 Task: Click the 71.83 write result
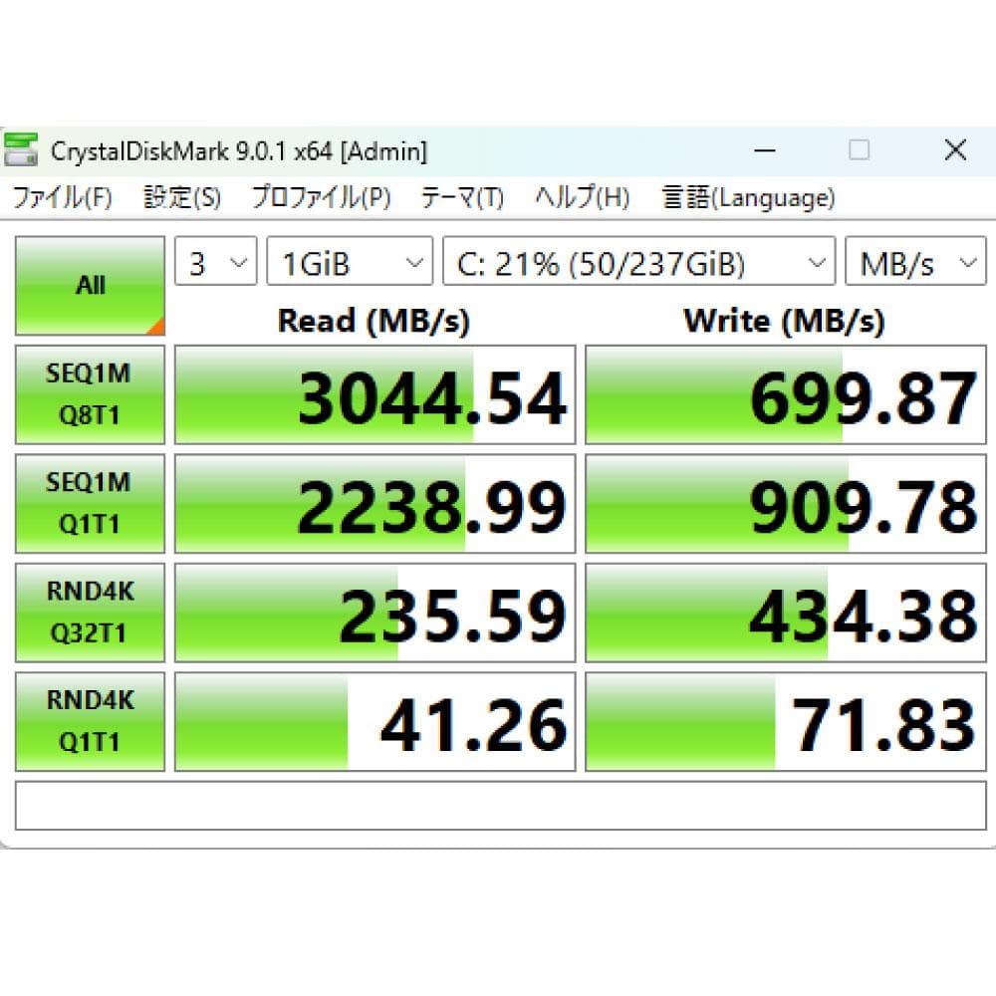(x=785, y=721)
